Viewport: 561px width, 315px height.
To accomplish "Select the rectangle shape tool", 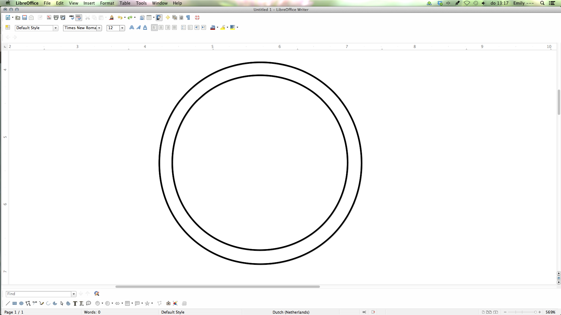I will (14, 303).
